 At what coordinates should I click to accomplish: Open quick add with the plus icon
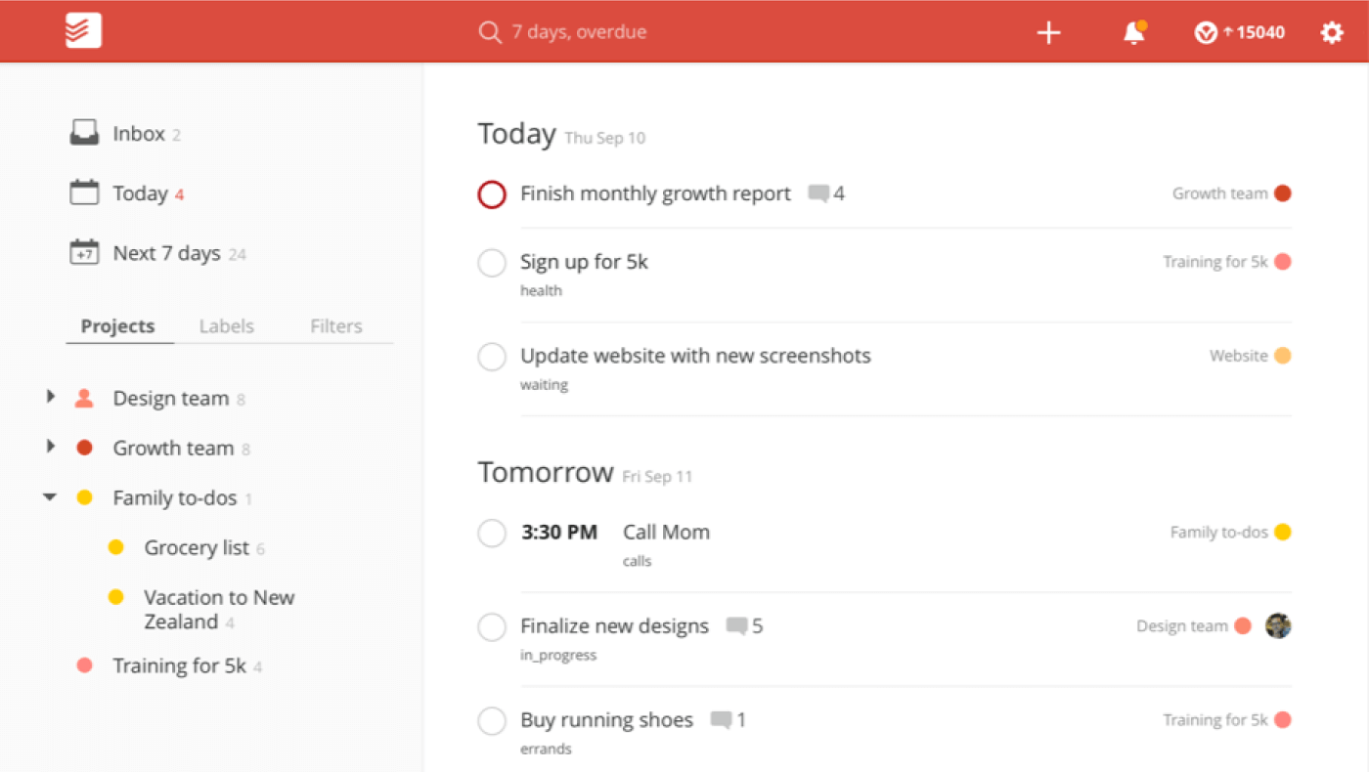pos(1048,32)
